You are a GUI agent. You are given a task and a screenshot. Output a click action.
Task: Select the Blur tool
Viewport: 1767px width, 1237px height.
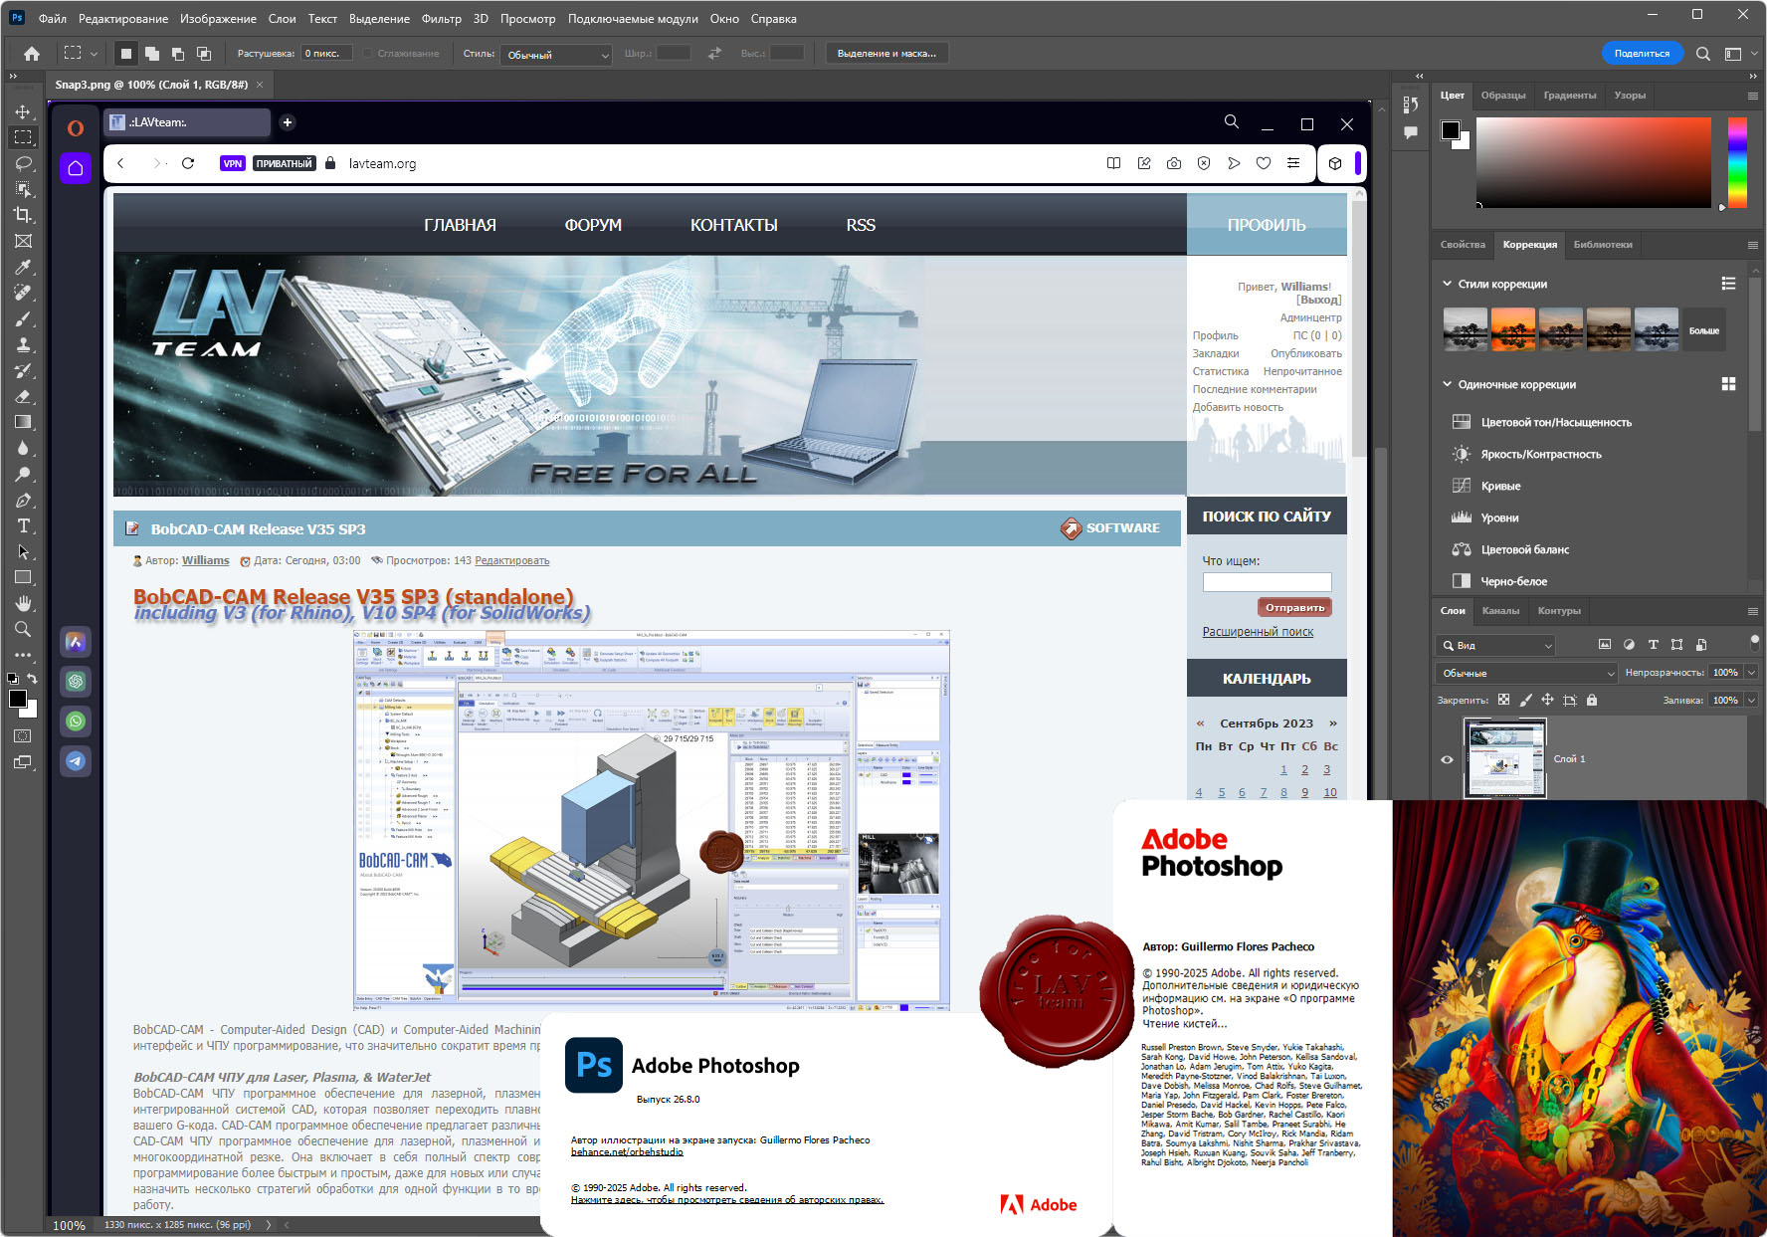[x=23, y=448]
